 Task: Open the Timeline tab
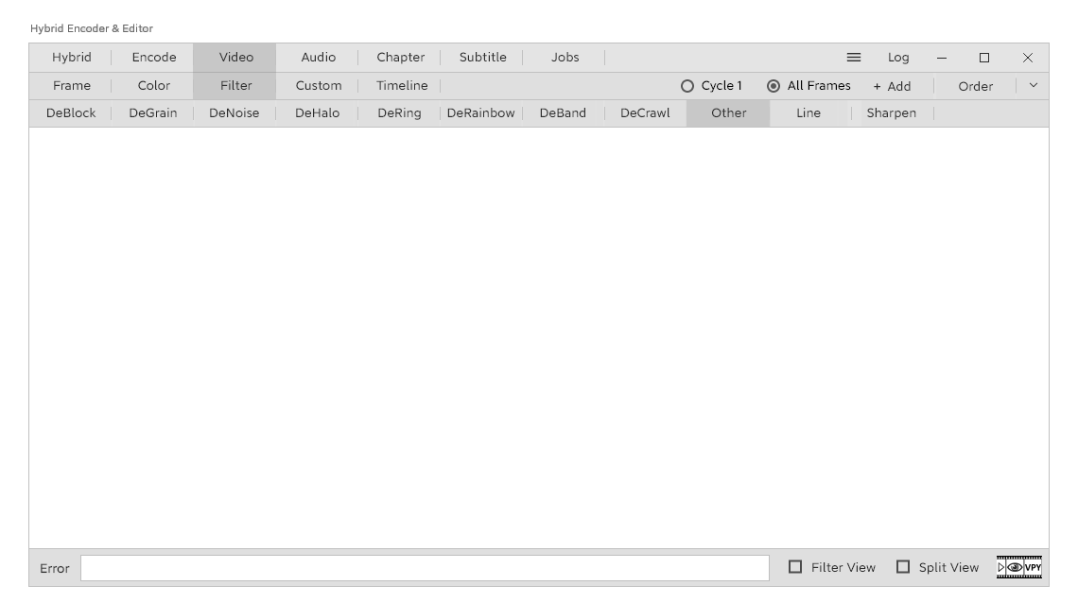(401, 86)
